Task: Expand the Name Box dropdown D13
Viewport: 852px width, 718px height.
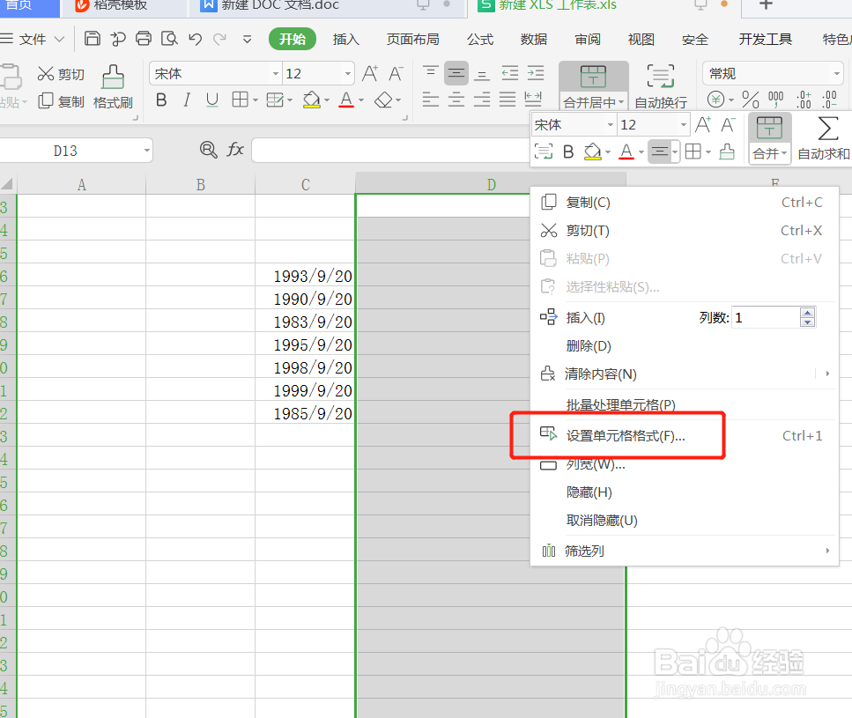Action: (147, 151)
